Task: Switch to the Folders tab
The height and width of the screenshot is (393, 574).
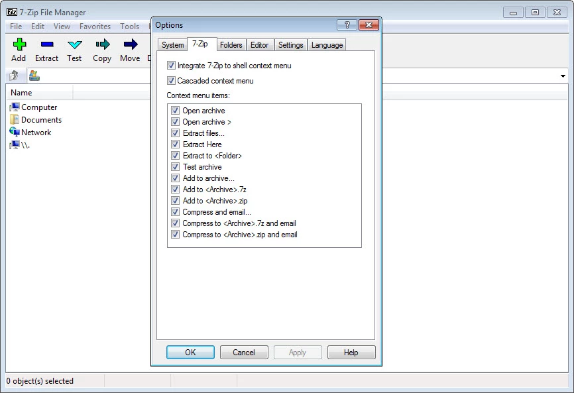Action: click(231, 45)
